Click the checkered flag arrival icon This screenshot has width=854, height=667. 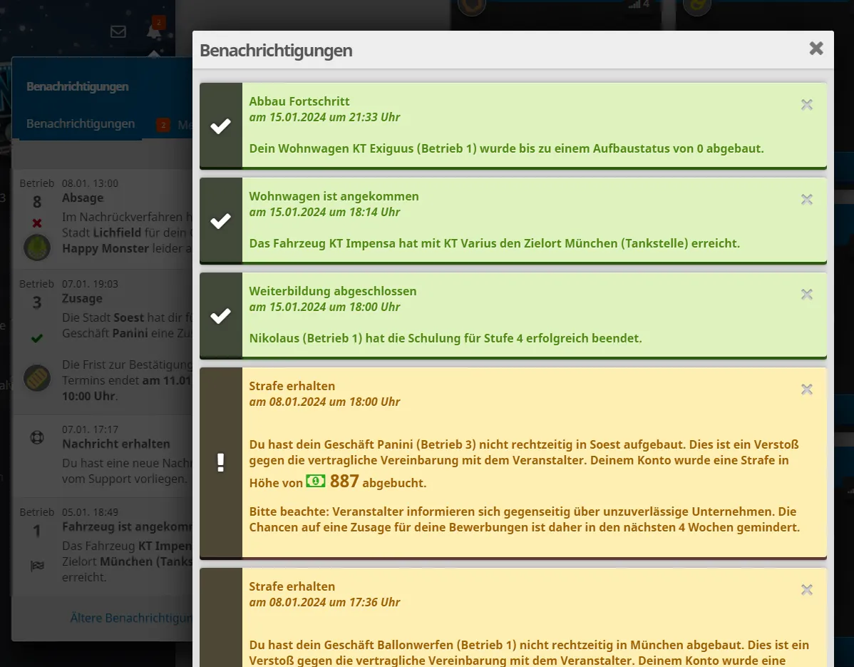pos(37,566)
